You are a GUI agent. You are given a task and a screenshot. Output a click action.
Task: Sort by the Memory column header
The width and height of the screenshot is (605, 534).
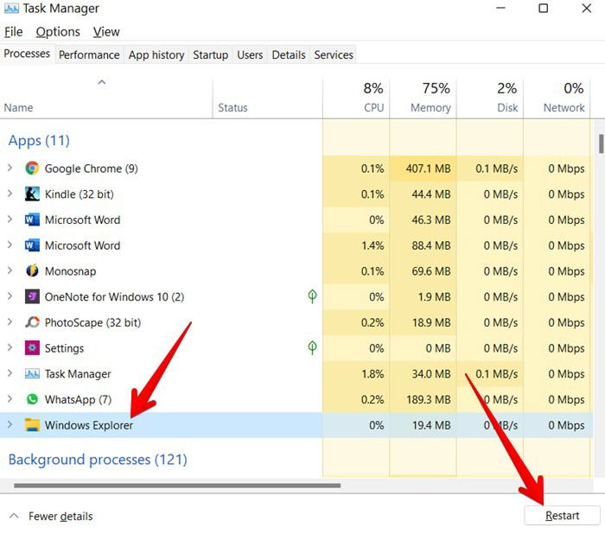point(423,98)
